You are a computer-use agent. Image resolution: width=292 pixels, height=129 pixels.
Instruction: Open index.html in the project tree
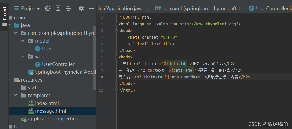[47, 103]
